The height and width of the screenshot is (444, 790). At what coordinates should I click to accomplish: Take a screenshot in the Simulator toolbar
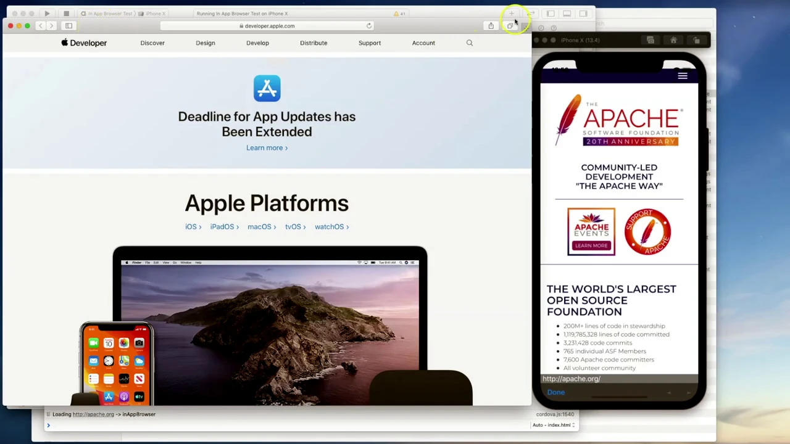(651, 41)
